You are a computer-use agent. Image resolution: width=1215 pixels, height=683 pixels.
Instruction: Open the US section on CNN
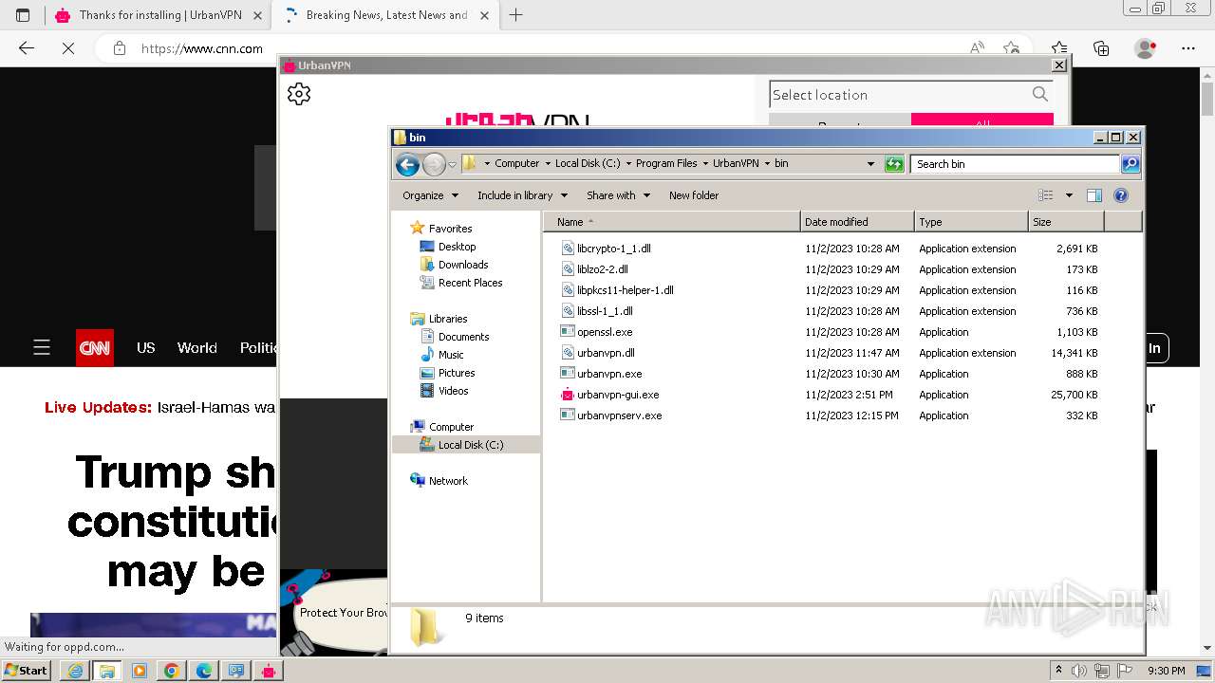click(145, 348)
